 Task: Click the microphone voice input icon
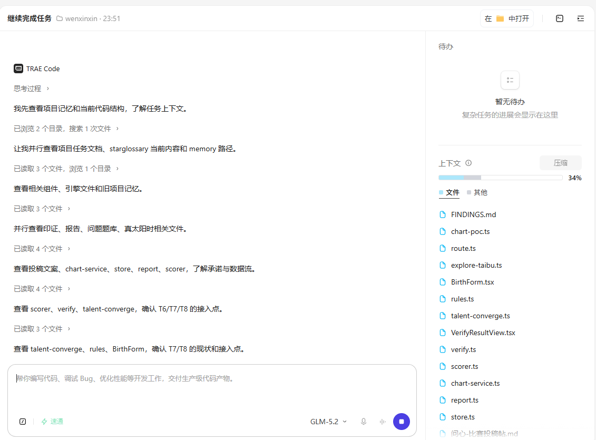[x=364, y=422]
